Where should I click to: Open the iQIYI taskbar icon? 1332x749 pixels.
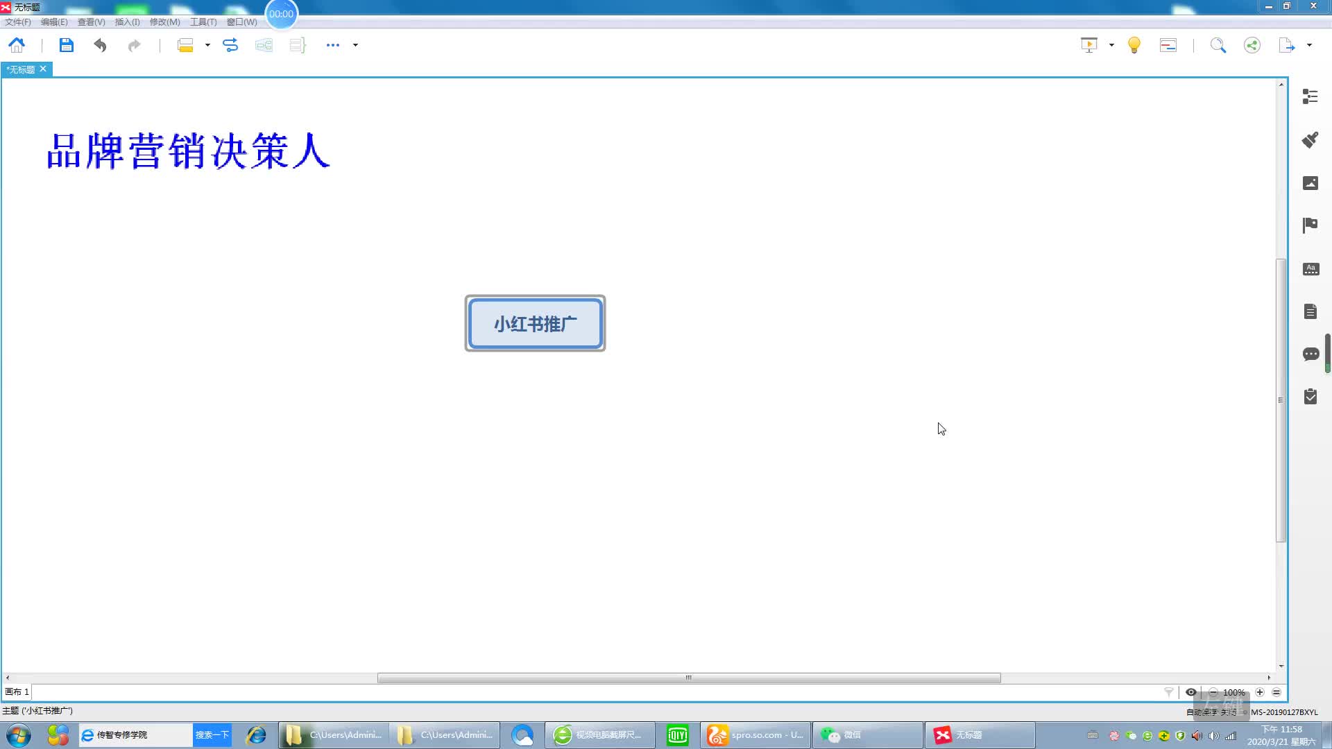[x=677, y=735]
